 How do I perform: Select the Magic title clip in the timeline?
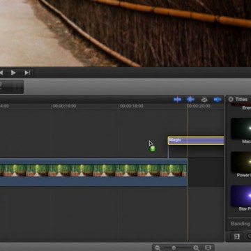(x=196, y=141)
